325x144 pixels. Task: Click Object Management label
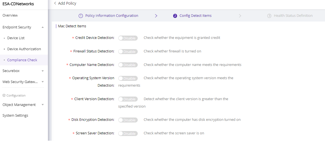[19, 105]
